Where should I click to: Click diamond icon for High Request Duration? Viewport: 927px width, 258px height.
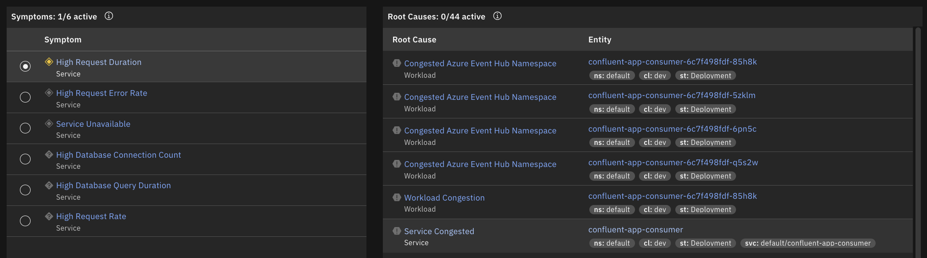[49, 62]
